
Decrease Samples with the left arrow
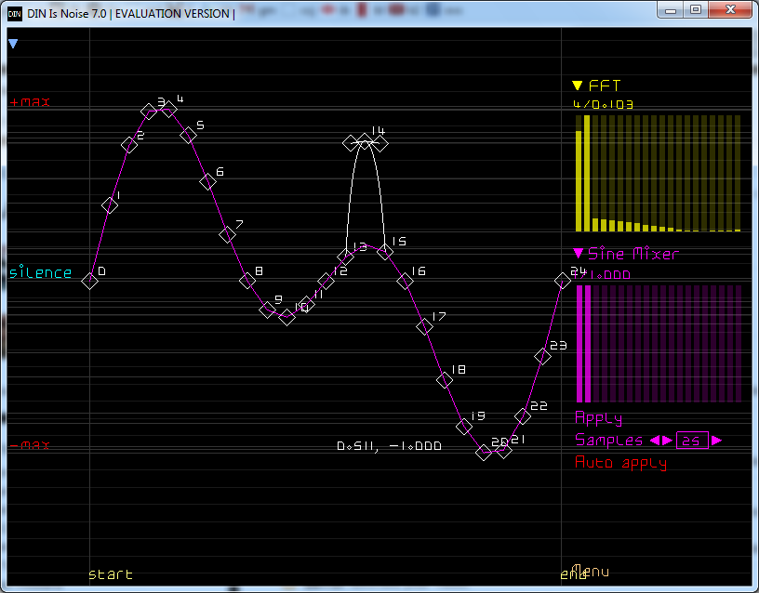[x=653, y=441]
